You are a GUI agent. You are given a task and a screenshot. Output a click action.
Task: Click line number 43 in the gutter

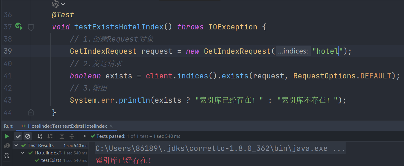click(8, 100)
